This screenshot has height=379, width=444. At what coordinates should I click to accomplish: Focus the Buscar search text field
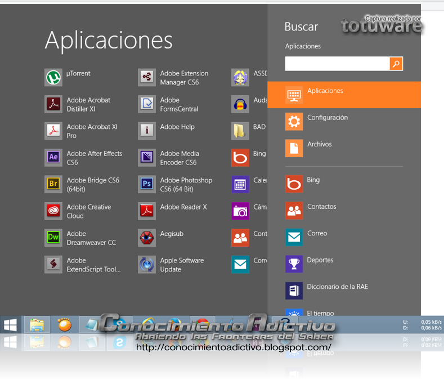(x=337, y=64)
